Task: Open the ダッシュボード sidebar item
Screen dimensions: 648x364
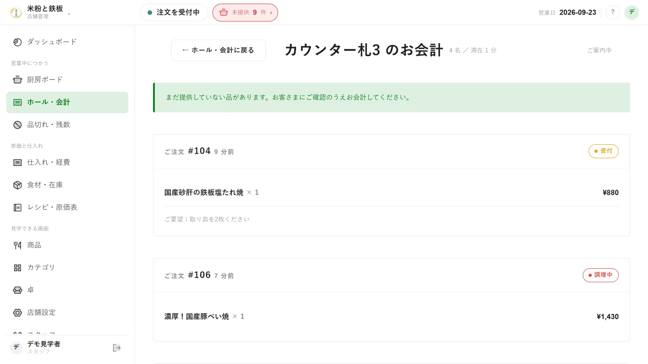Action: 67,42
